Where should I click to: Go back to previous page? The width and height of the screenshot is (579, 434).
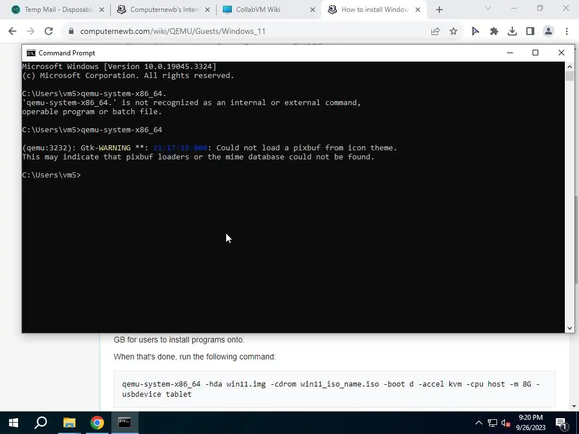12,32
